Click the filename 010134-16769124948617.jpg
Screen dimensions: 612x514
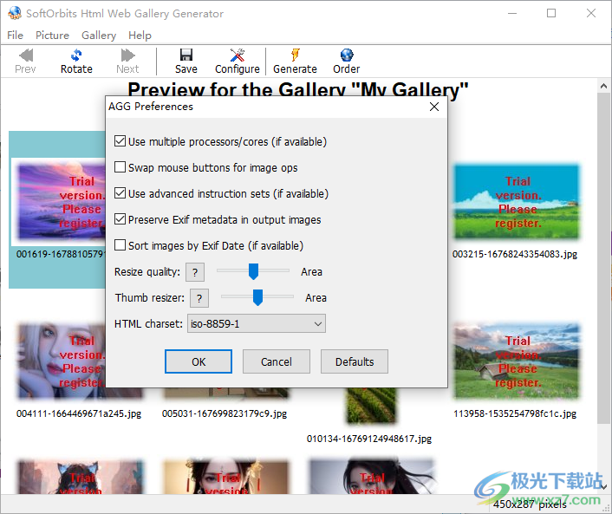(x=369, y=439)
